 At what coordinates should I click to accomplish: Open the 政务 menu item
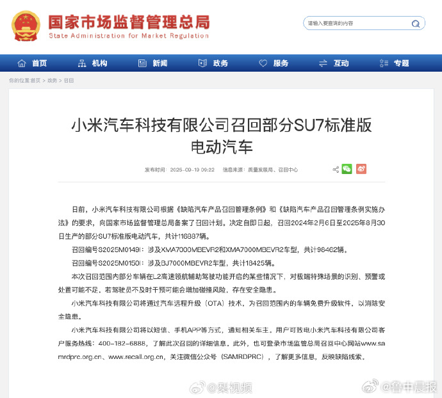tap(220, 63)
